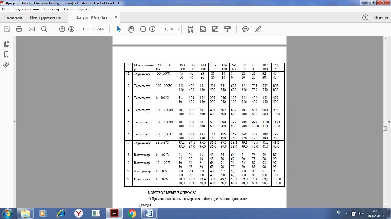Click the КОНТРОЛЬНЫЕ ВОПРОСЫ heading
This screenshot has width=391, height=219.
click(x=172, y=193)
